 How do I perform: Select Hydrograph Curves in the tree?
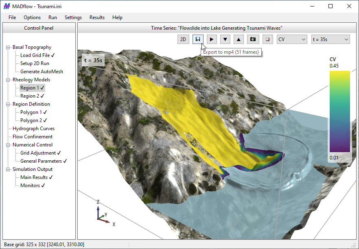point(33,129)
